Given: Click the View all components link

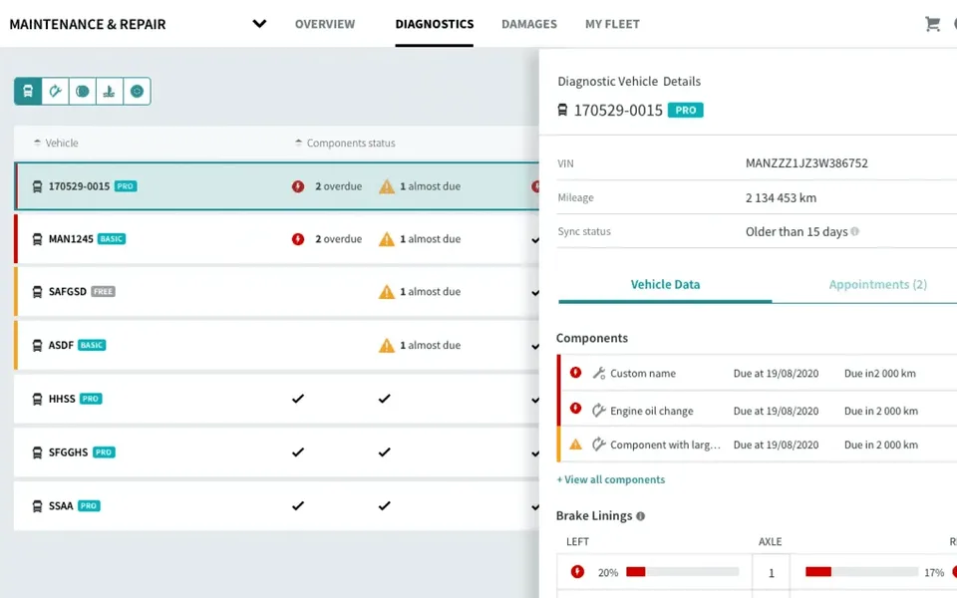Looking at the screenshot, I should point(611,479).
